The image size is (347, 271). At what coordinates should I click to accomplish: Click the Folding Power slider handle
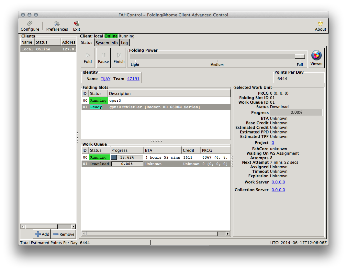click(300, 57)
